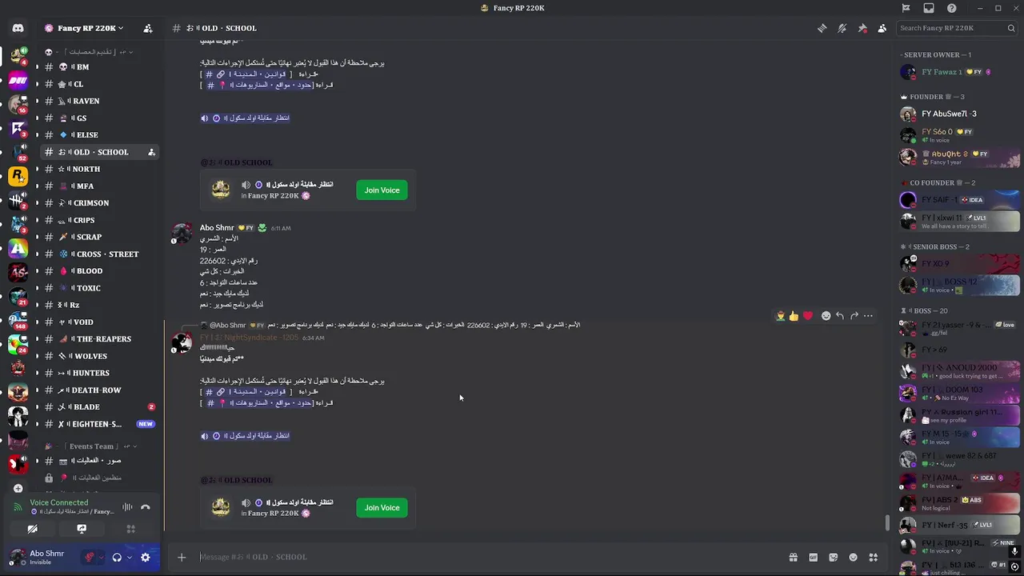Open user settings gear icon

(145, 558)
